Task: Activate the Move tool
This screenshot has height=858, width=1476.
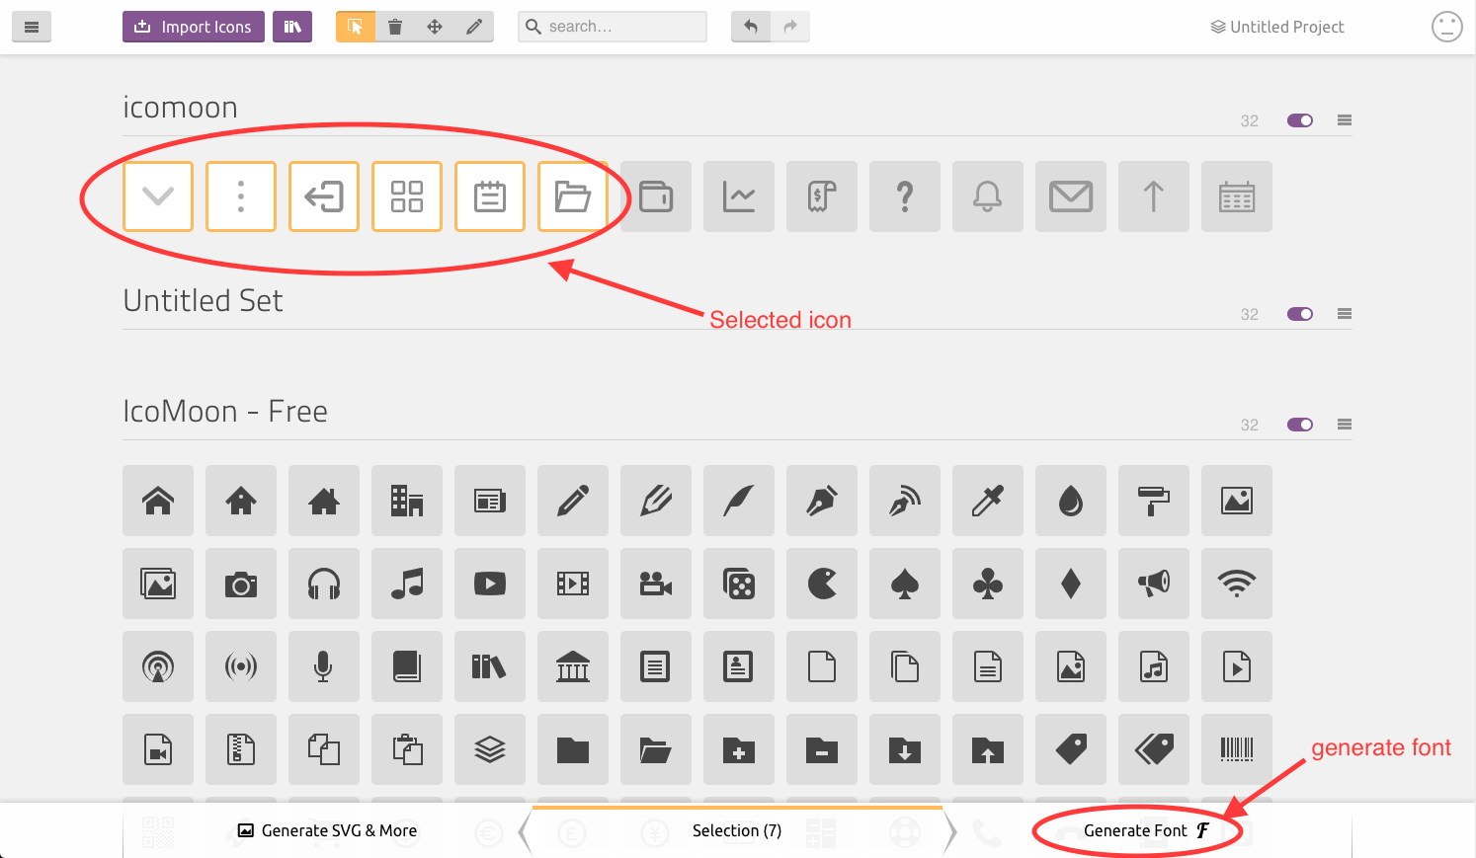Action: [435, 27]
